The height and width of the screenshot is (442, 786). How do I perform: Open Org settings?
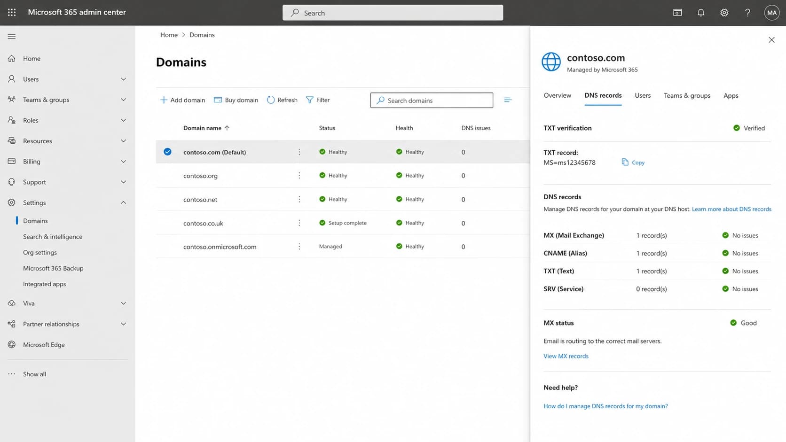40,252
